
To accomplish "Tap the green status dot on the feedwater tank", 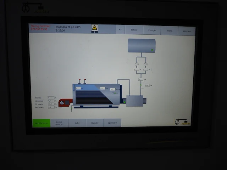I will coord(152,50).
